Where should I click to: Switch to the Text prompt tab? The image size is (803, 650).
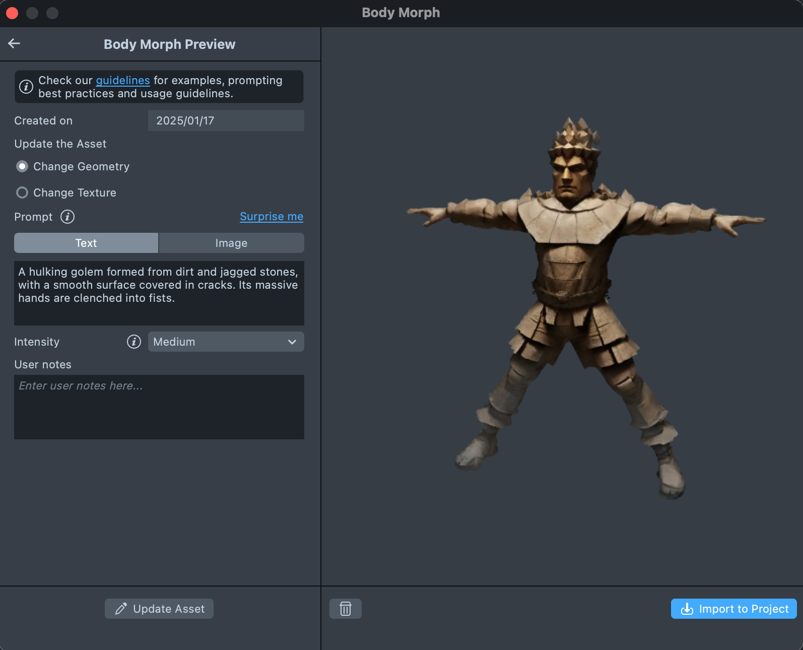pos(86,243)
